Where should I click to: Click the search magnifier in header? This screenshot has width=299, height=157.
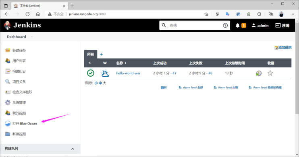(164, 25)
